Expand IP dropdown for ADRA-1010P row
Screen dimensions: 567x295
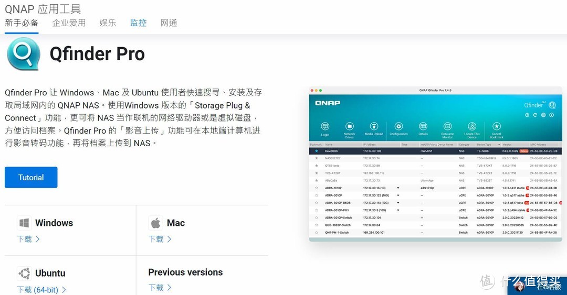click(x=398, y=188)
